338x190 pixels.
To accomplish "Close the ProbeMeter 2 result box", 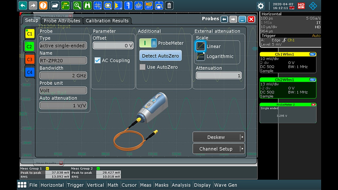I will pos(313,104).
